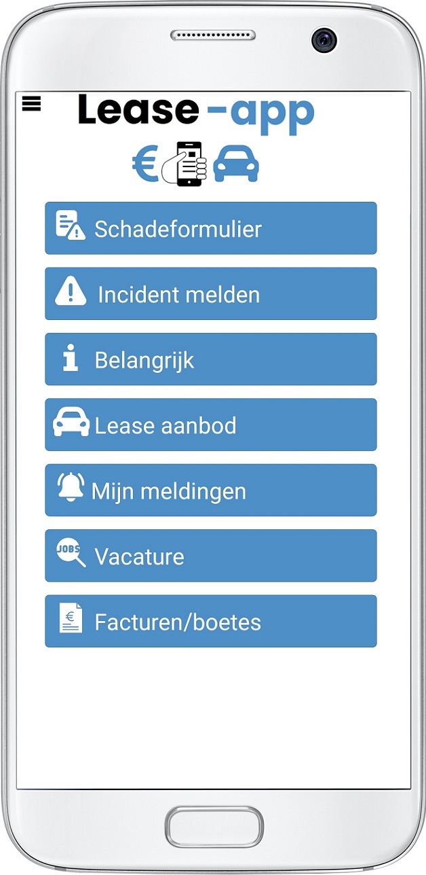This screenshot has width=426, height=875.
Task: Click the hand holding phone logo
Action: [x=185, y=164]
